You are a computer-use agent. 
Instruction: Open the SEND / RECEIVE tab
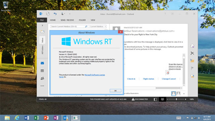click(67, 20)
